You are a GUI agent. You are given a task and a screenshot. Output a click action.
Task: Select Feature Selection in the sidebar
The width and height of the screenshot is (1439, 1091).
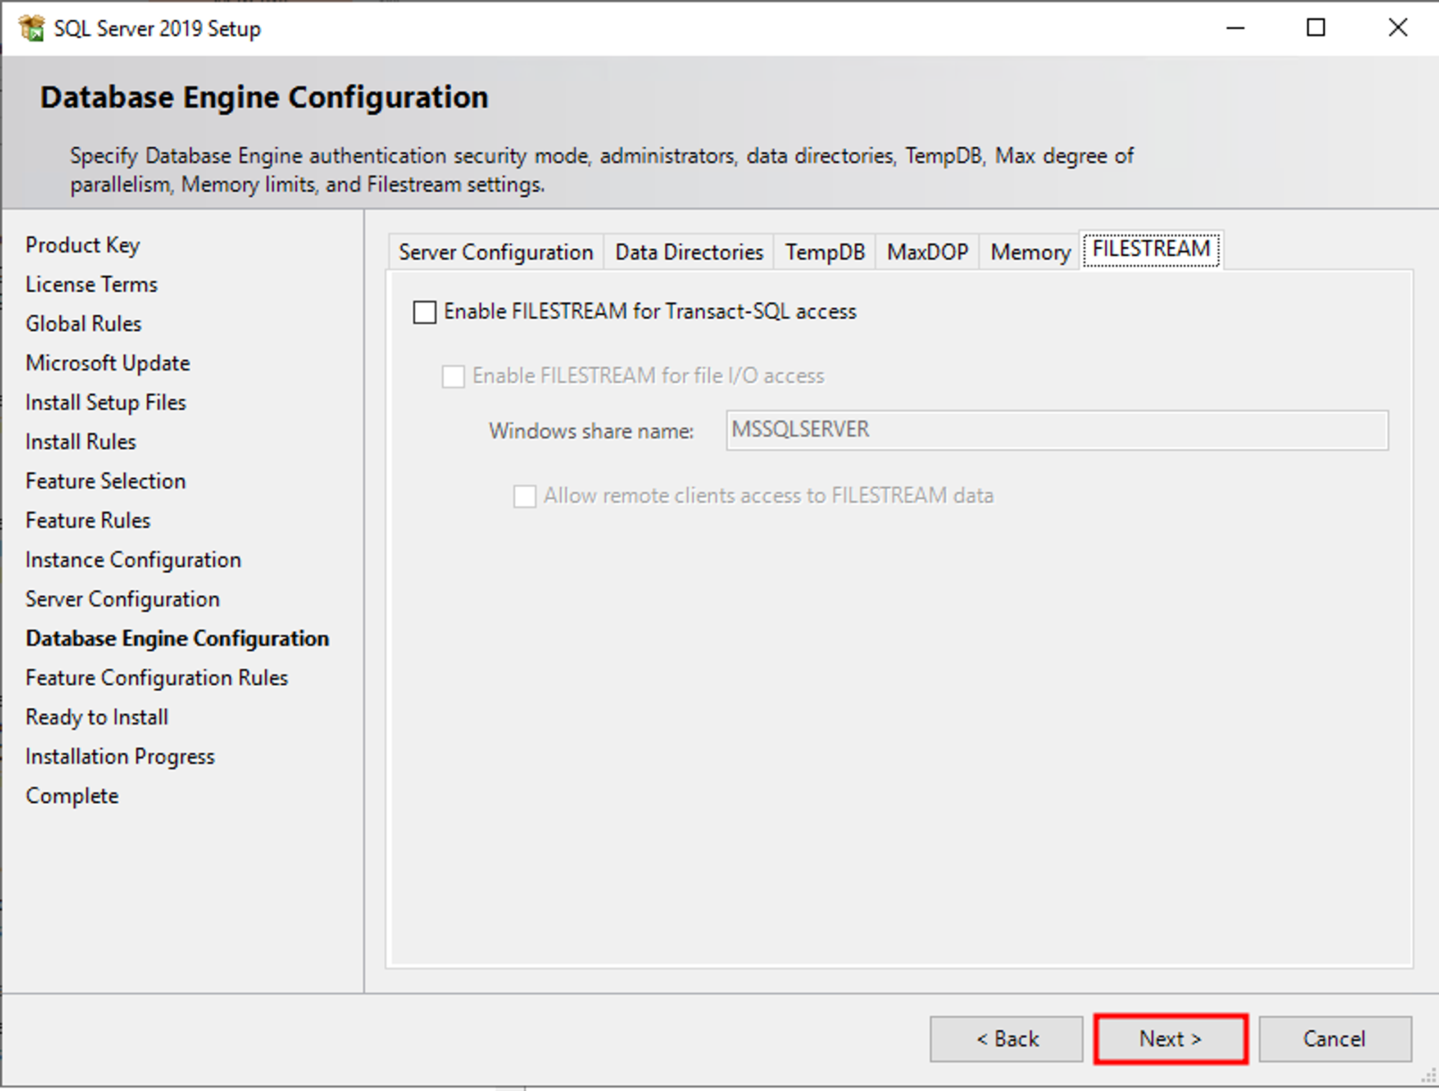point(105,481)
